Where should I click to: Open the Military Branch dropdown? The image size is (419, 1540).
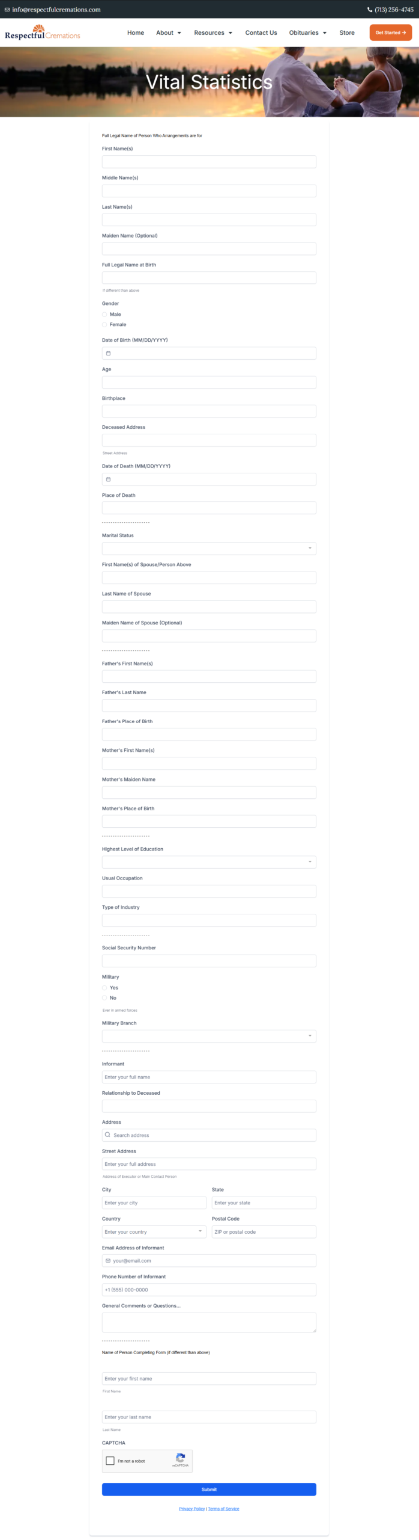coord(209,1036)
